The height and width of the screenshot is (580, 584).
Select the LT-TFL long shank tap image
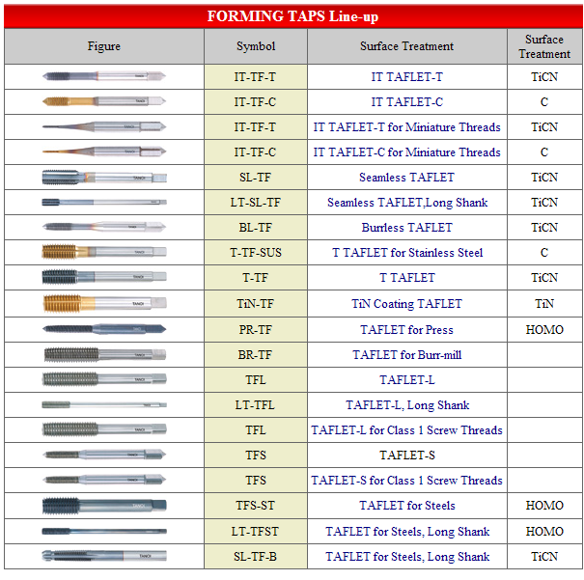[x=104, y=404]
